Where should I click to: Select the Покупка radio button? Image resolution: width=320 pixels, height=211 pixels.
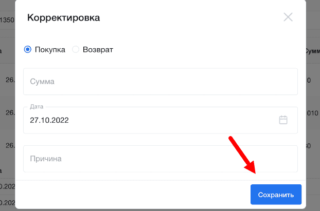[28, 49]
